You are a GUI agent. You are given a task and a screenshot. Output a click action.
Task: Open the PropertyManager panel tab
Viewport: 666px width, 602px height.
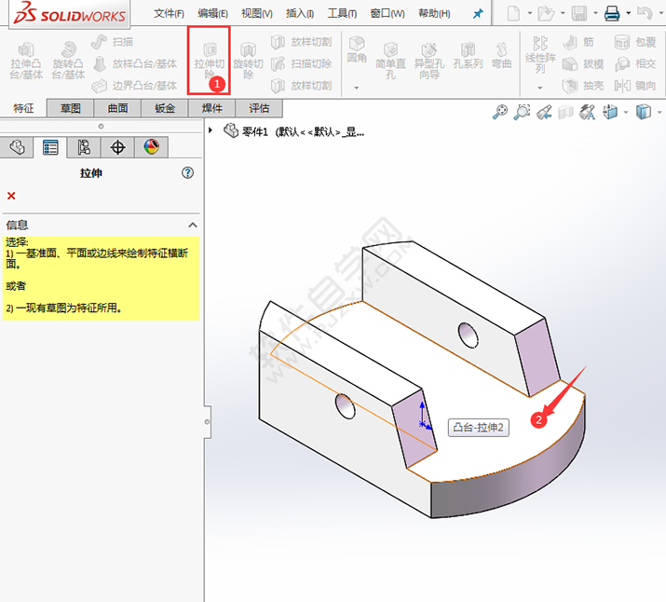point(50,147)
